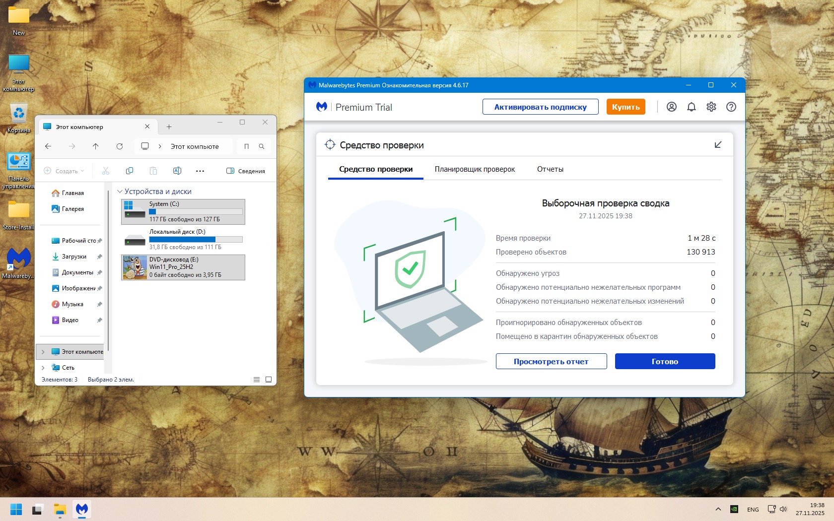Switch Explorer to large icons view
834x521 pixels.
(x=269, y=380)
